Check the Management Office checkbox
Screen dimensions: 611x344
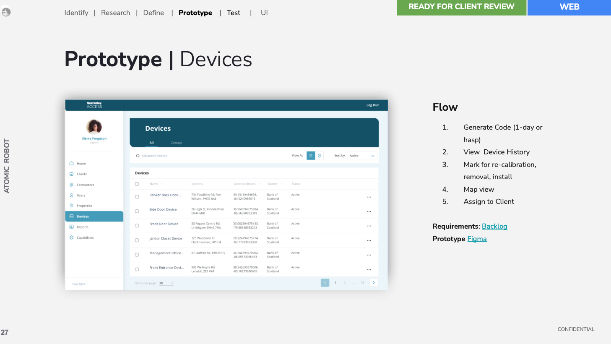(x=137, y=255)
